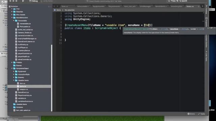Switch to the Item.cs editor tab
Image resolution: width=216 pixels, height=121 pixels.
pos(65,6)
